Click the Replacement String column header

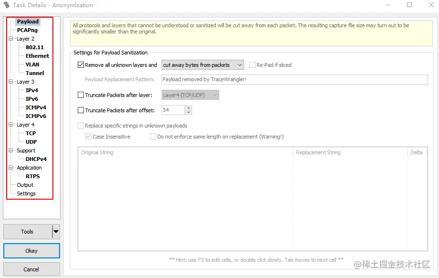pyautogui.click(x=350, y=152)
